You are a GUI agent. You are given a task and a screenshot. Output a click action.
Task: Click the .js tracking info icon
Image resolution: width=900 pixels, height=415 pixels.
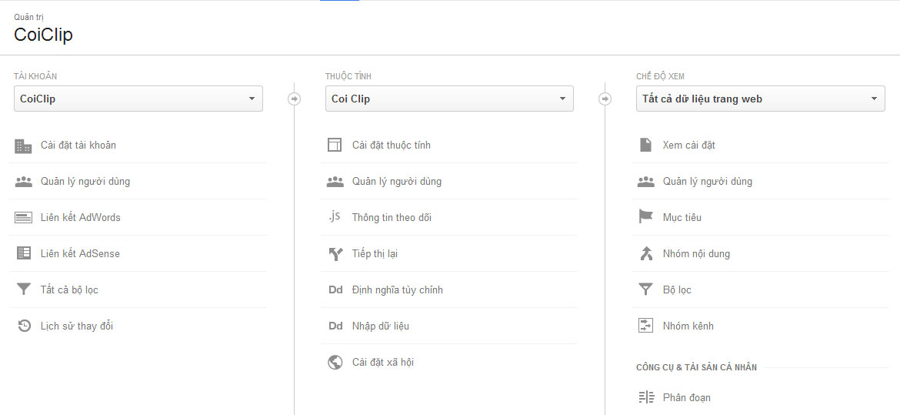click(335, 216)
